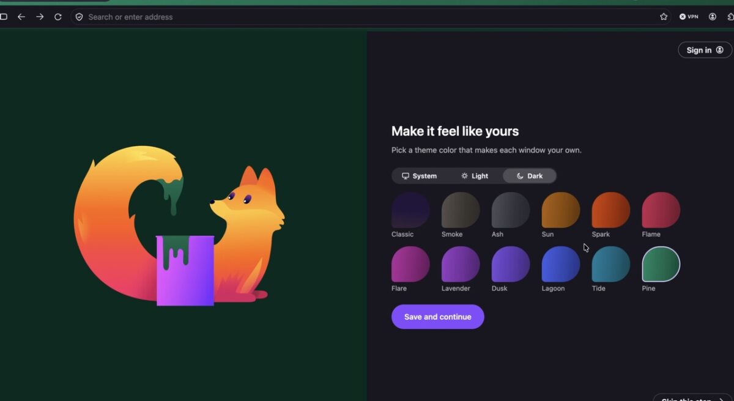734x401 pixels.
Task: Choose the Lagoon theme color
Action: point(561,264)
